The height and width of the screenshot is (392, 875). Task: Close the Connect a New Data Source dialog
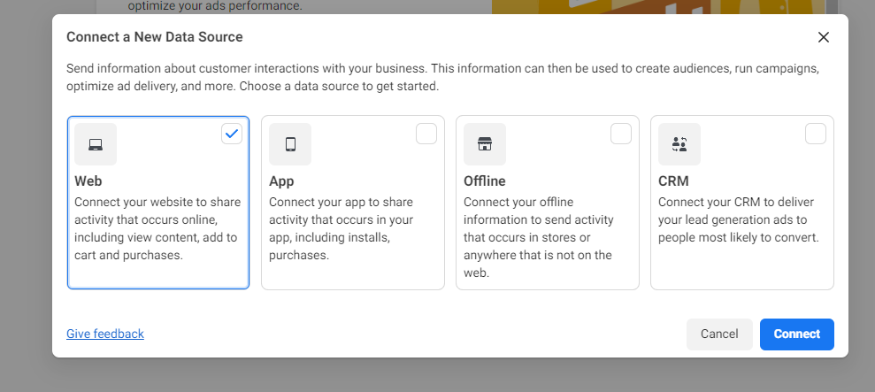824,37
